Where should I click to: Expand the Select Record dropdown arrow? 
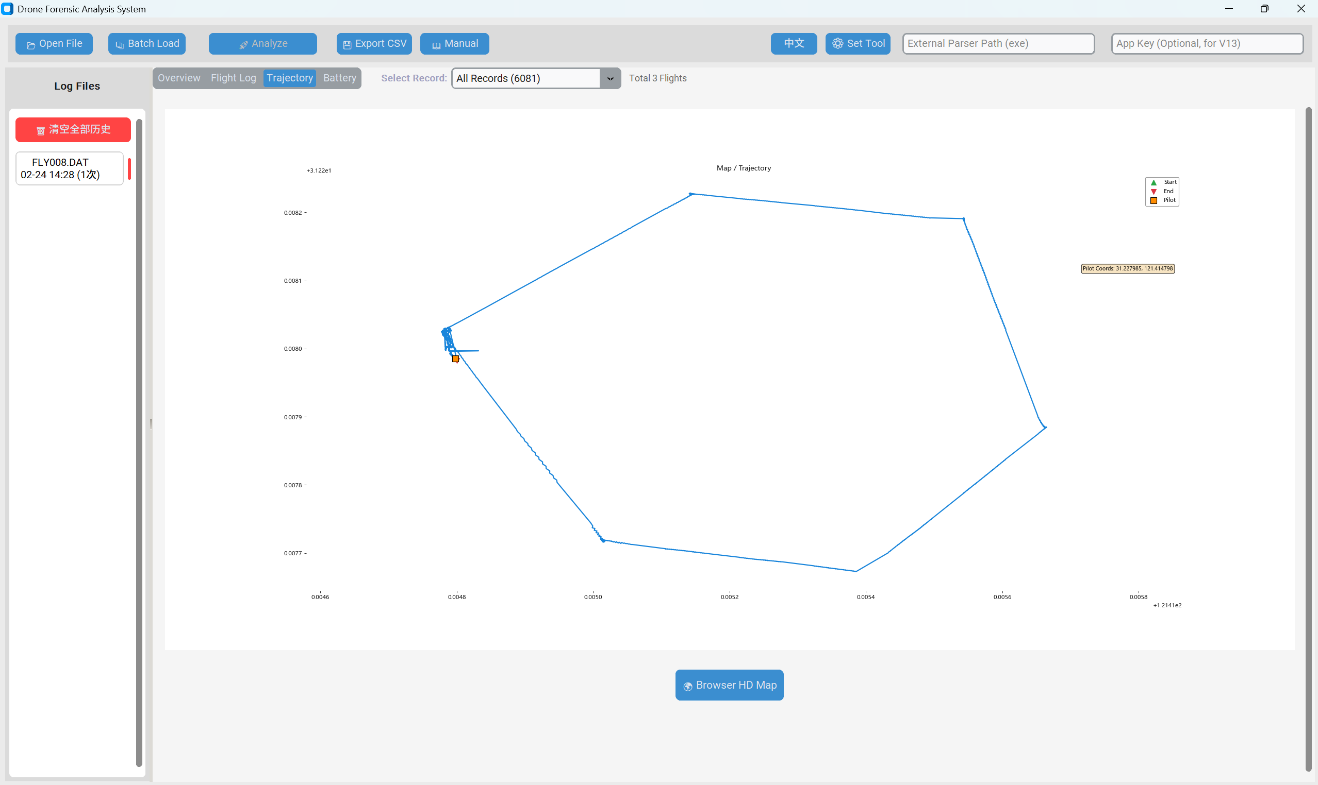coord(610,78)
